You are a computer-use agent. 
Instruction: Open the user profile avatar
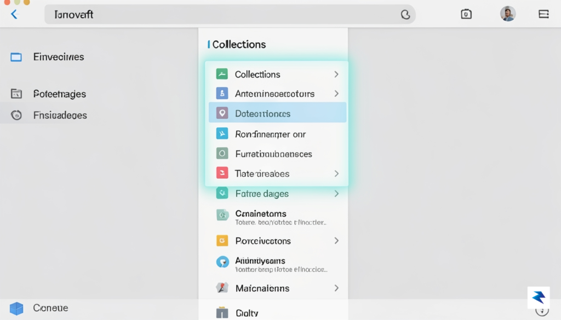[508, 14]
